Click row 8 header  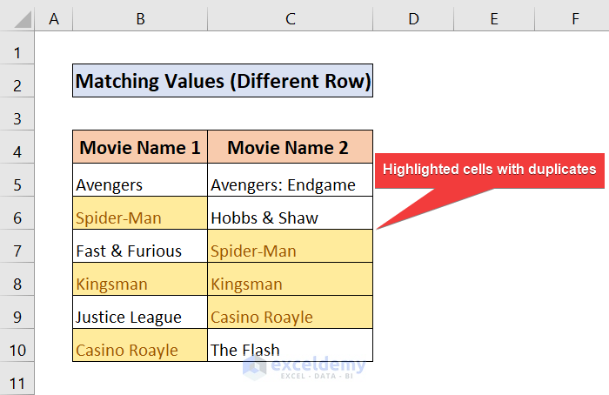[x=17, y=285]
